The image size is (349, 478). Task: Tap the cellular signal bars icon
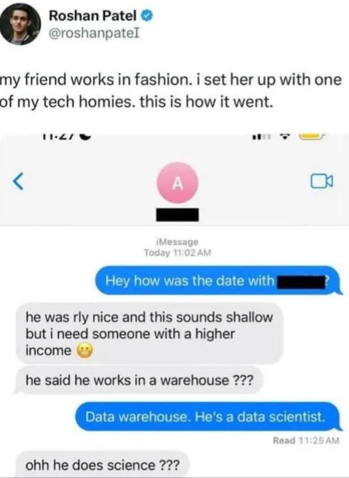coord(261,137)
